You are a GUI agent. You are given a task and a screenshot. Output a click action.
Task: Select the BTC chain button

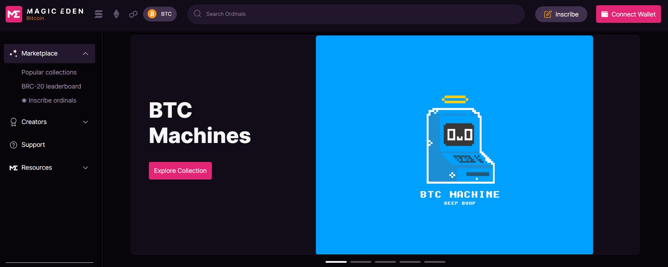160,14
